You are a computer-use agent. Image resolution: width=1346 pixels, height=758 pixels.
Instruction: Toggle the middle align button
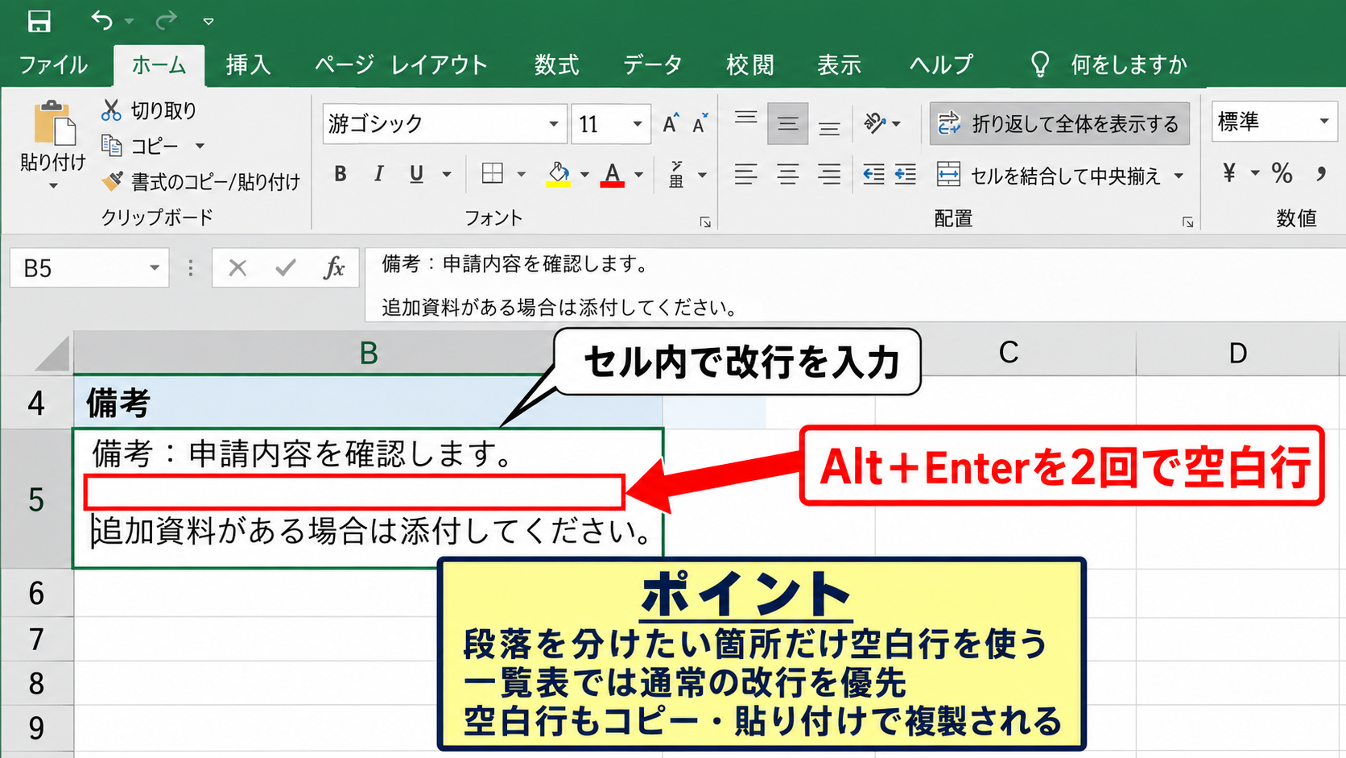click(x=787, y=124)
